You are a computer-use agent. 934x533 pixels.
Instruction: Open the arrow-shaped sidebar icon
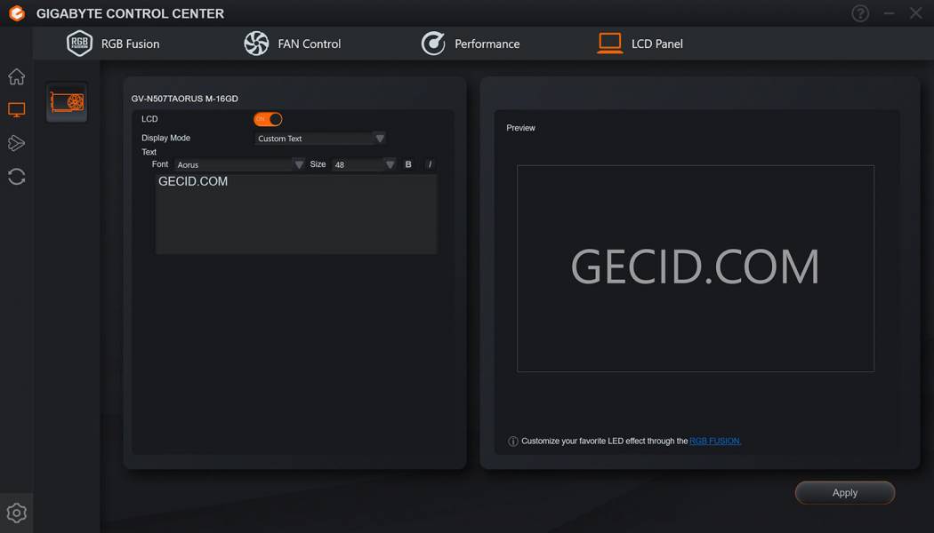(x=17, y=143)
